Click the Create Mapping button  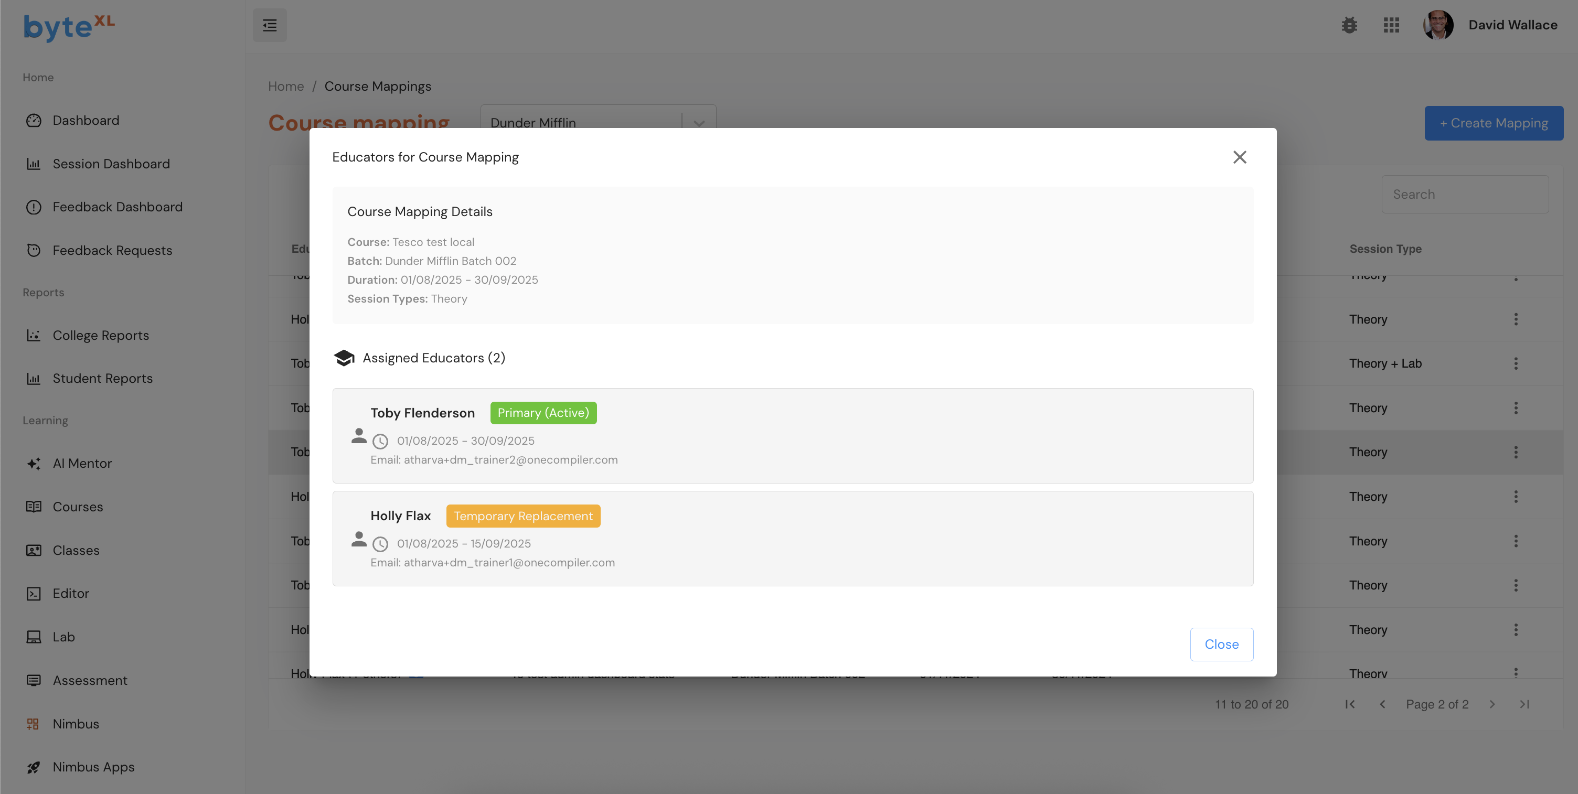coord(1493,123)
